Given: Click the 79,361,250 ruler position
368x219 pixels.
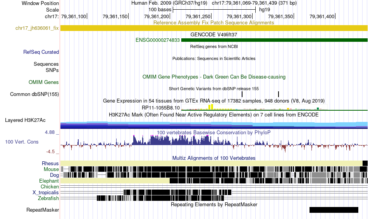Looking at the screenshot, I should (x=198, y=16).
